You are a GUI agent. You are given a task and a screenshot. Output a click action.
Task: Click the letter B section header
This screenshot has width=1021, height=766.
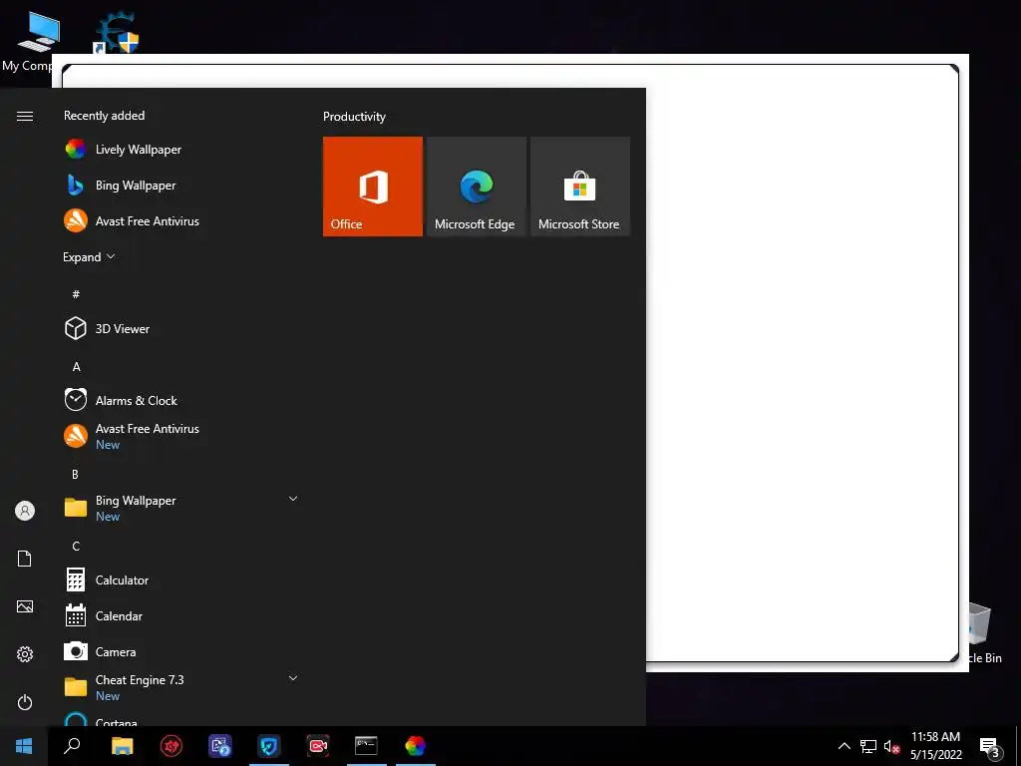tap(76, 474)
